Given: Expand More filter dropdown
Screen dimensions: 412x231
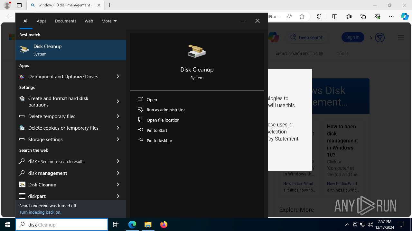Looking at the screenshot, I should point(109,21).
